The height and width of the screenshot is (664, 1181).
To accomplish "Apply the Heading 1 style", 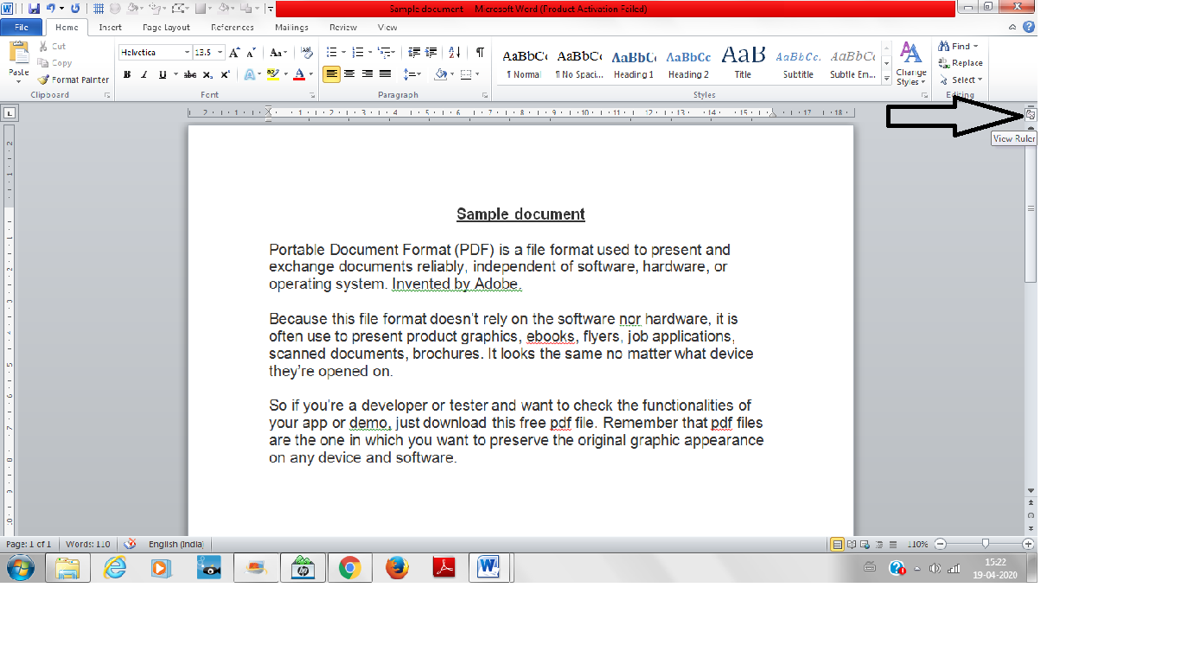I will pyautogui.click(x=634, y=63).
